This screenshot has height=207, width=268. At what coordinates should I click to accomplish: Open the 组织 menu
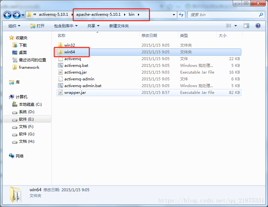pyautogui.click(x=14, y=26)
